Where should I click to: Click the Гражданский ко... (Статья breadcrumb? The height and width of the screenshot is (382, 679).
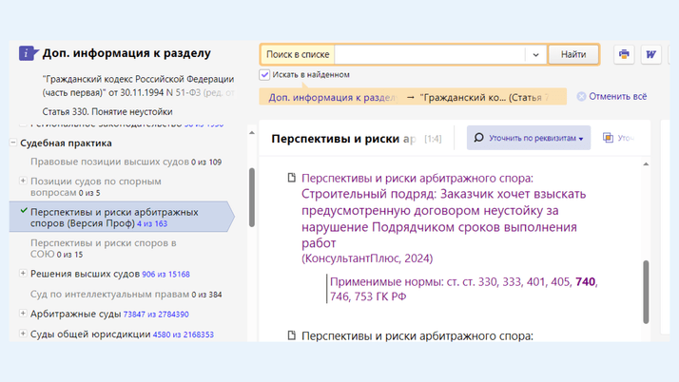[484, 97]
